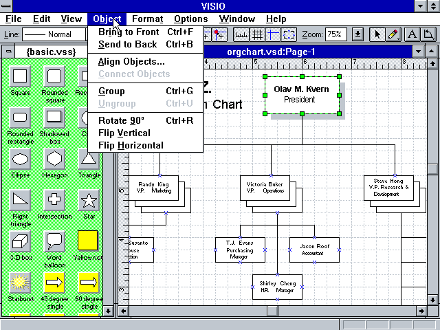
Task: Pick the Hexagon stencil shape
Action: click(x=54, y=159)
